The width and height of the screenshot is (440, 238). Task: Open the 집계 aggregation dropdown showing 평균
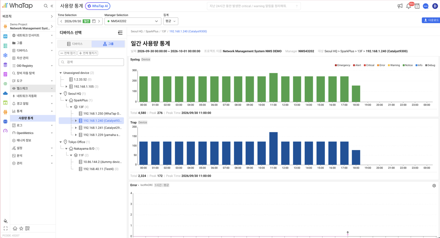170,21
